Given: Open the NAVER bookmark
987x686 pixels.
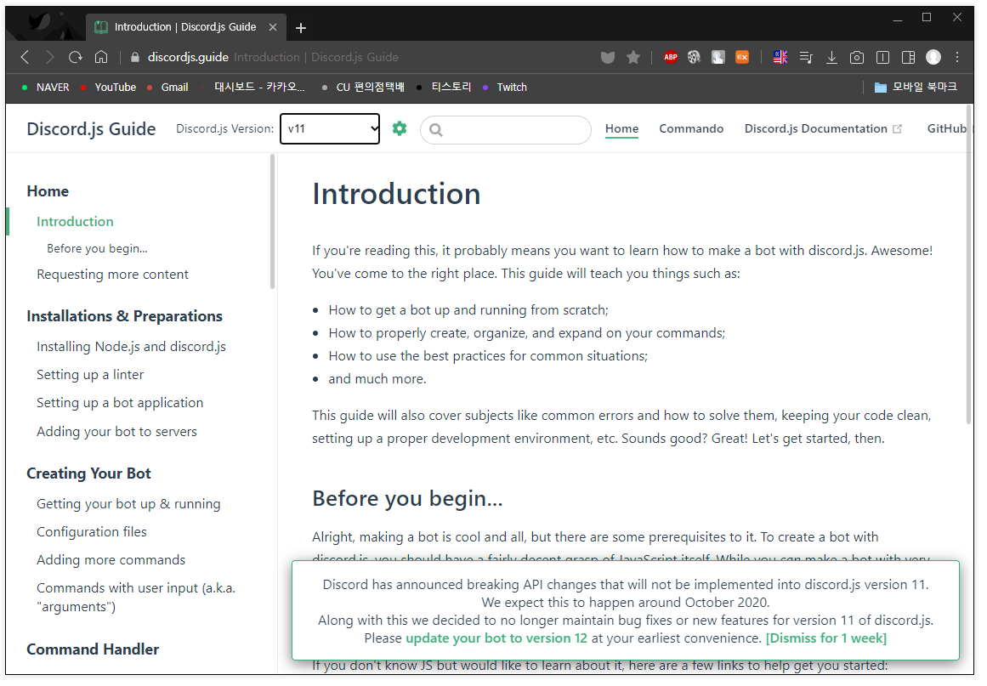Looking at the screenshot, I should click(x=45, y=87).
